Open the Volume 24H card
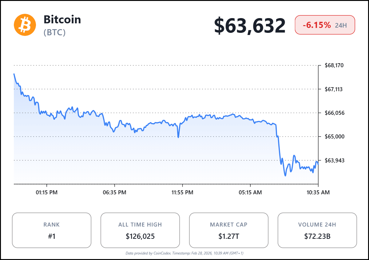Viewport: 369px width, 260px height. (x=317, y=230)
